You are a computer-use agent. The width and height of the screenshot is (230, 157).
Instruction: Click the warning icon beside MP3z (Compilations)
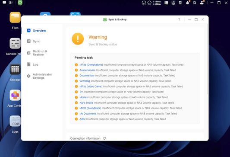pos(76,65)
